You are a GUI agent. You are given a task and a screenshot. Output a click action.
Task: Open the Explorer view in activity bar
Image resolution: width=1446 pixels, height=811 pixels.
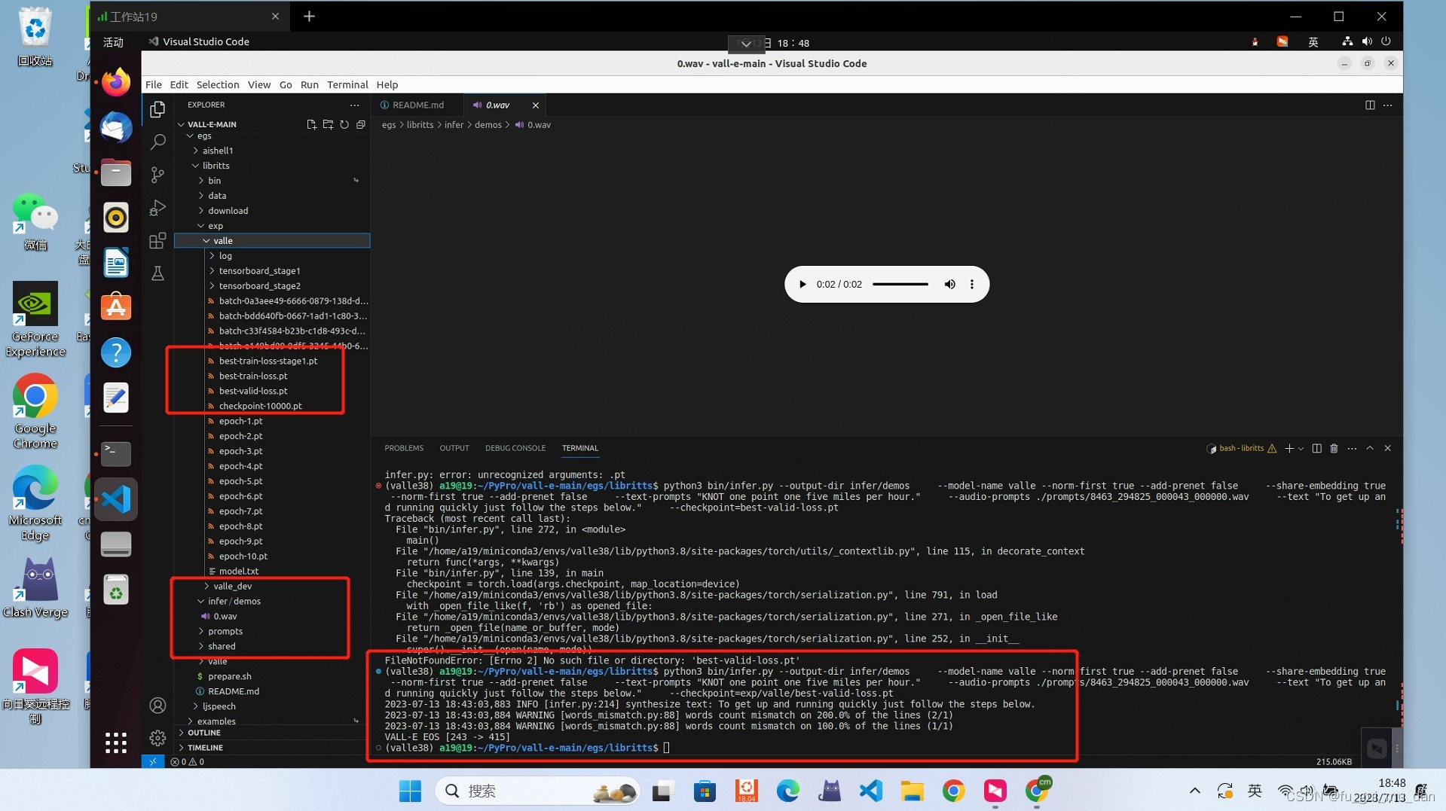coord(157,110)
